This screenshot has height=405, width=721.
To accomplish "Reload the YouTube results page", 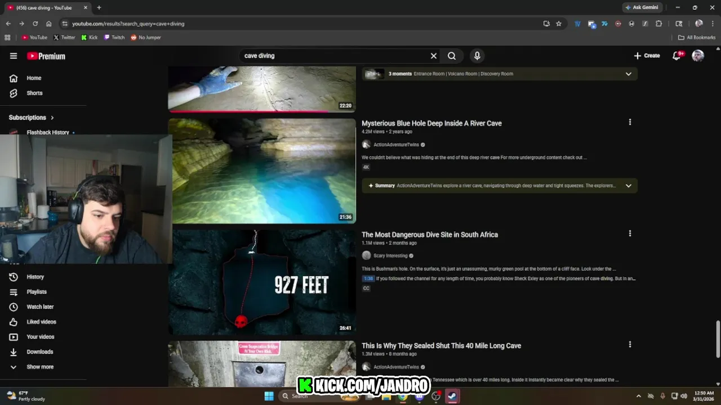I will (x=35, y=24).
